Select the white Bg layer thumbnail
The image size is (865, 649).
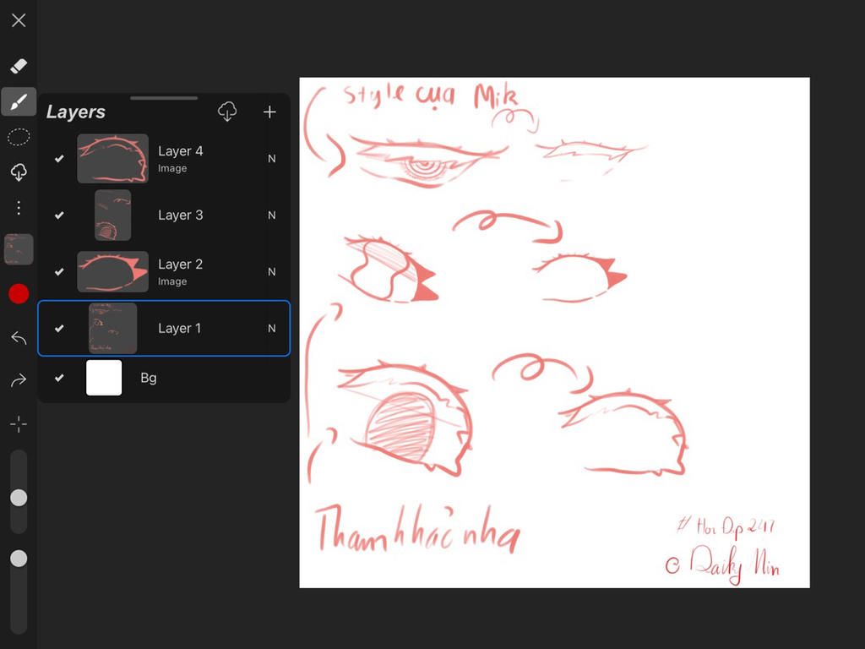[x=104, y=378]
